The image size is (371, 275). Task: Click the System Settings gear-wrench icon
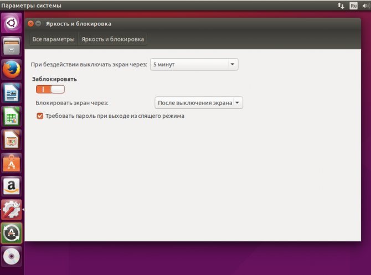click(x=12, y=210)
